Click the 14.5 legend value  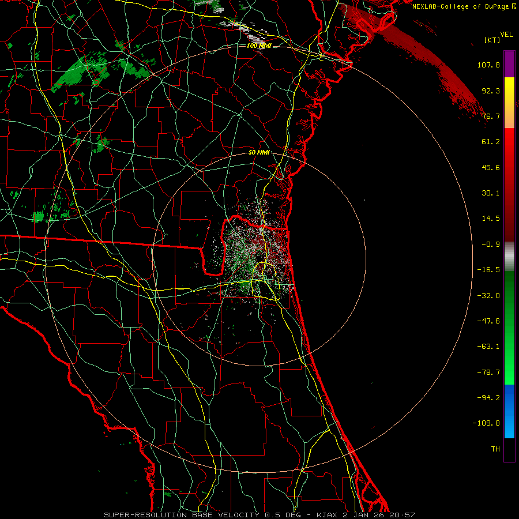[491, 219]
